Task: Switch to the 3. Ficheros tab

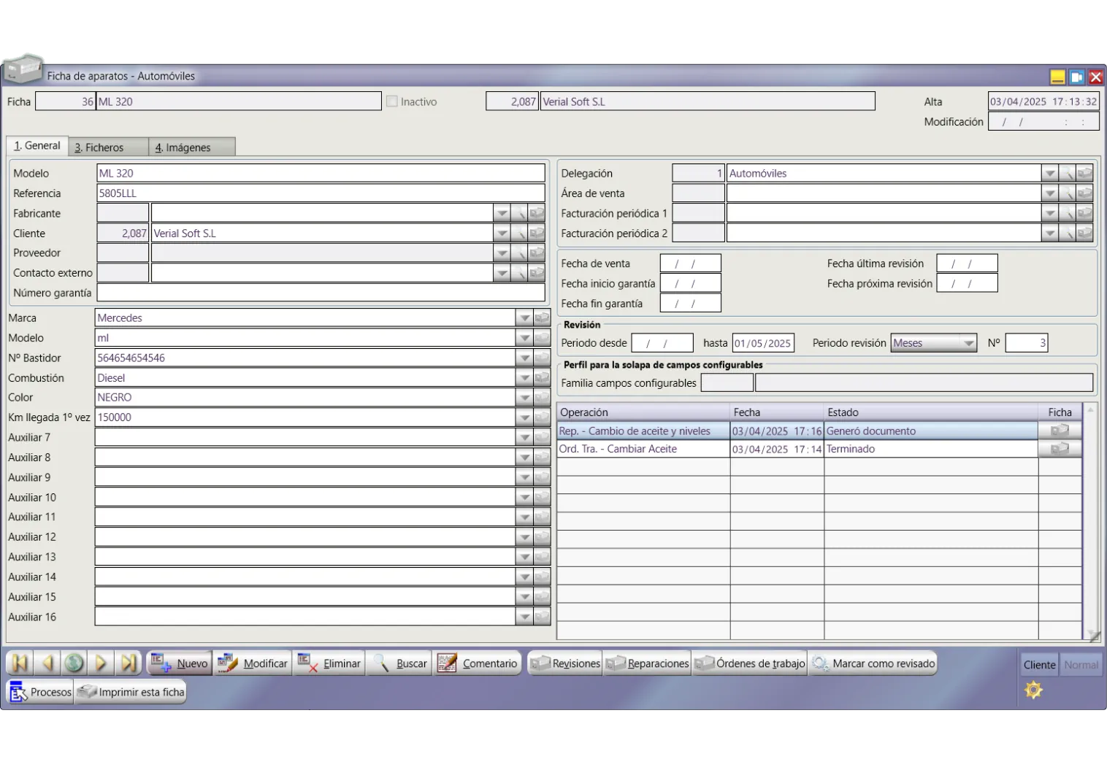Action: click(107, 147)
